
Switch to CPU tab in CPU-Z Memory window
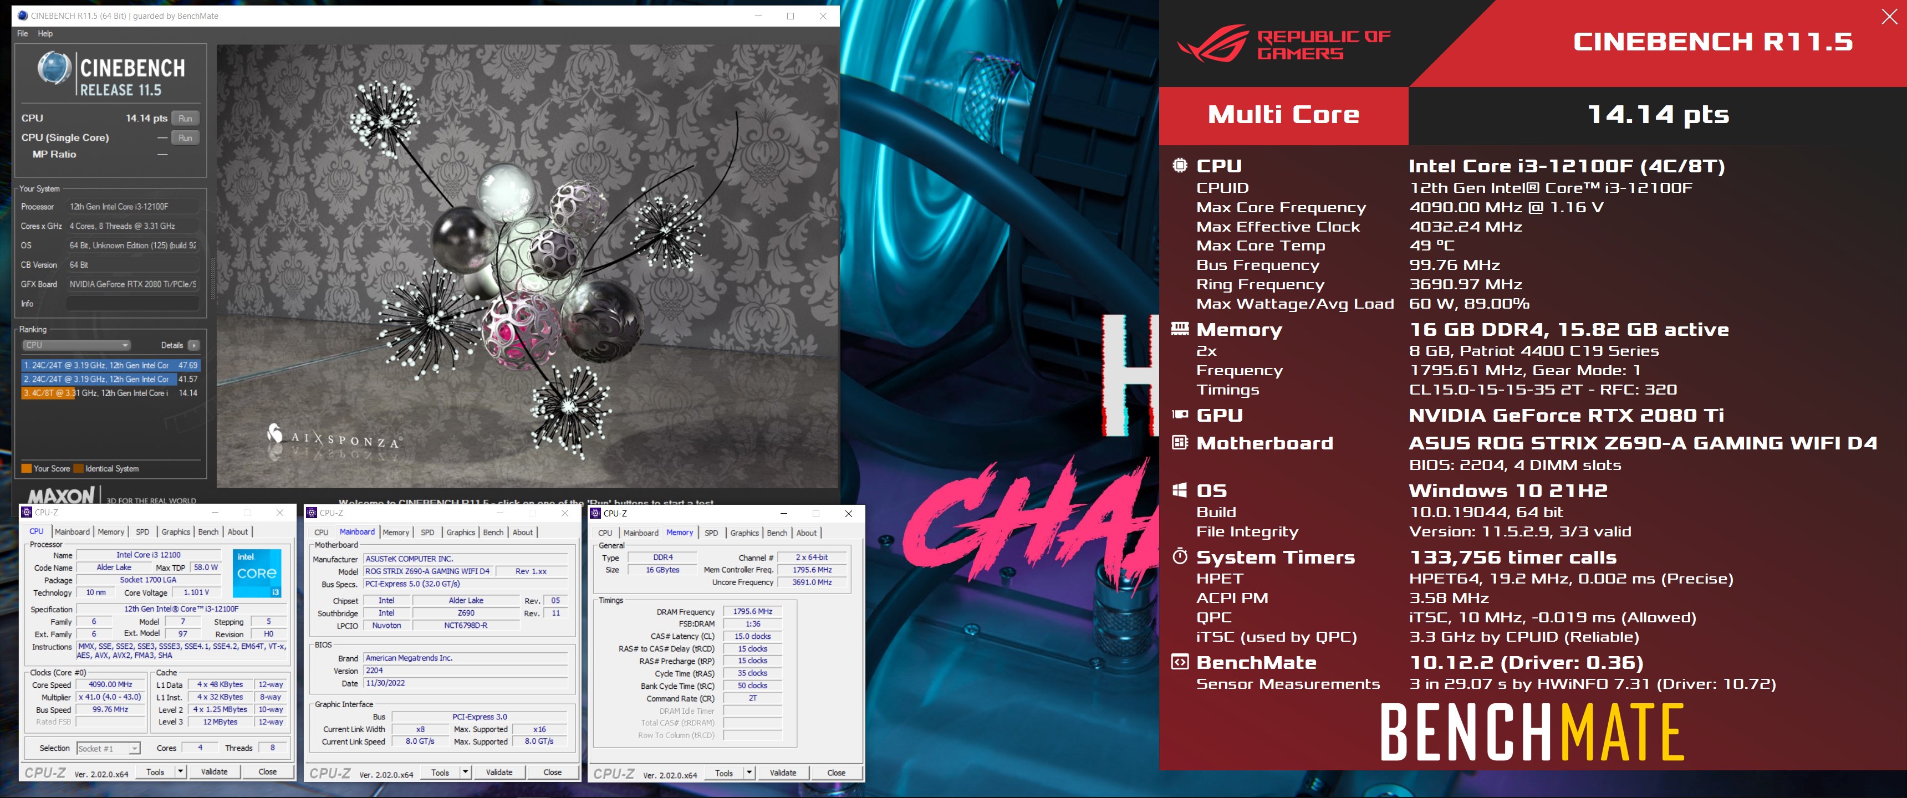point(605,533)
